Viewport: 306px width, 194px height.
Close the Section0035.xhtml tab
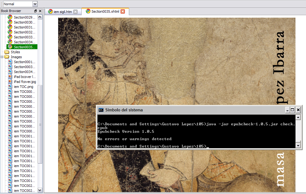123,11
